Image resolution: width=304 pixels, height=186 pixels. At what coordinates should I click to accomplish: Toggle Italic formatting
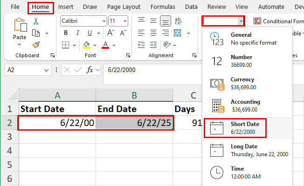tap(78, 33)
